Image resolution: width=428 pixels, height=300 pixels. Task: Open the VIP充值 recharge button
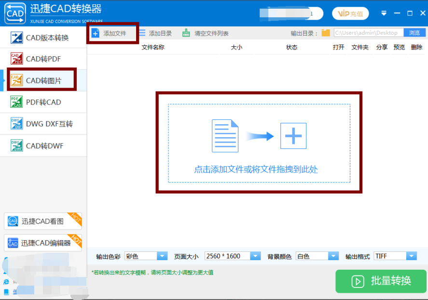pyautogui.click(x=350, y=13)
